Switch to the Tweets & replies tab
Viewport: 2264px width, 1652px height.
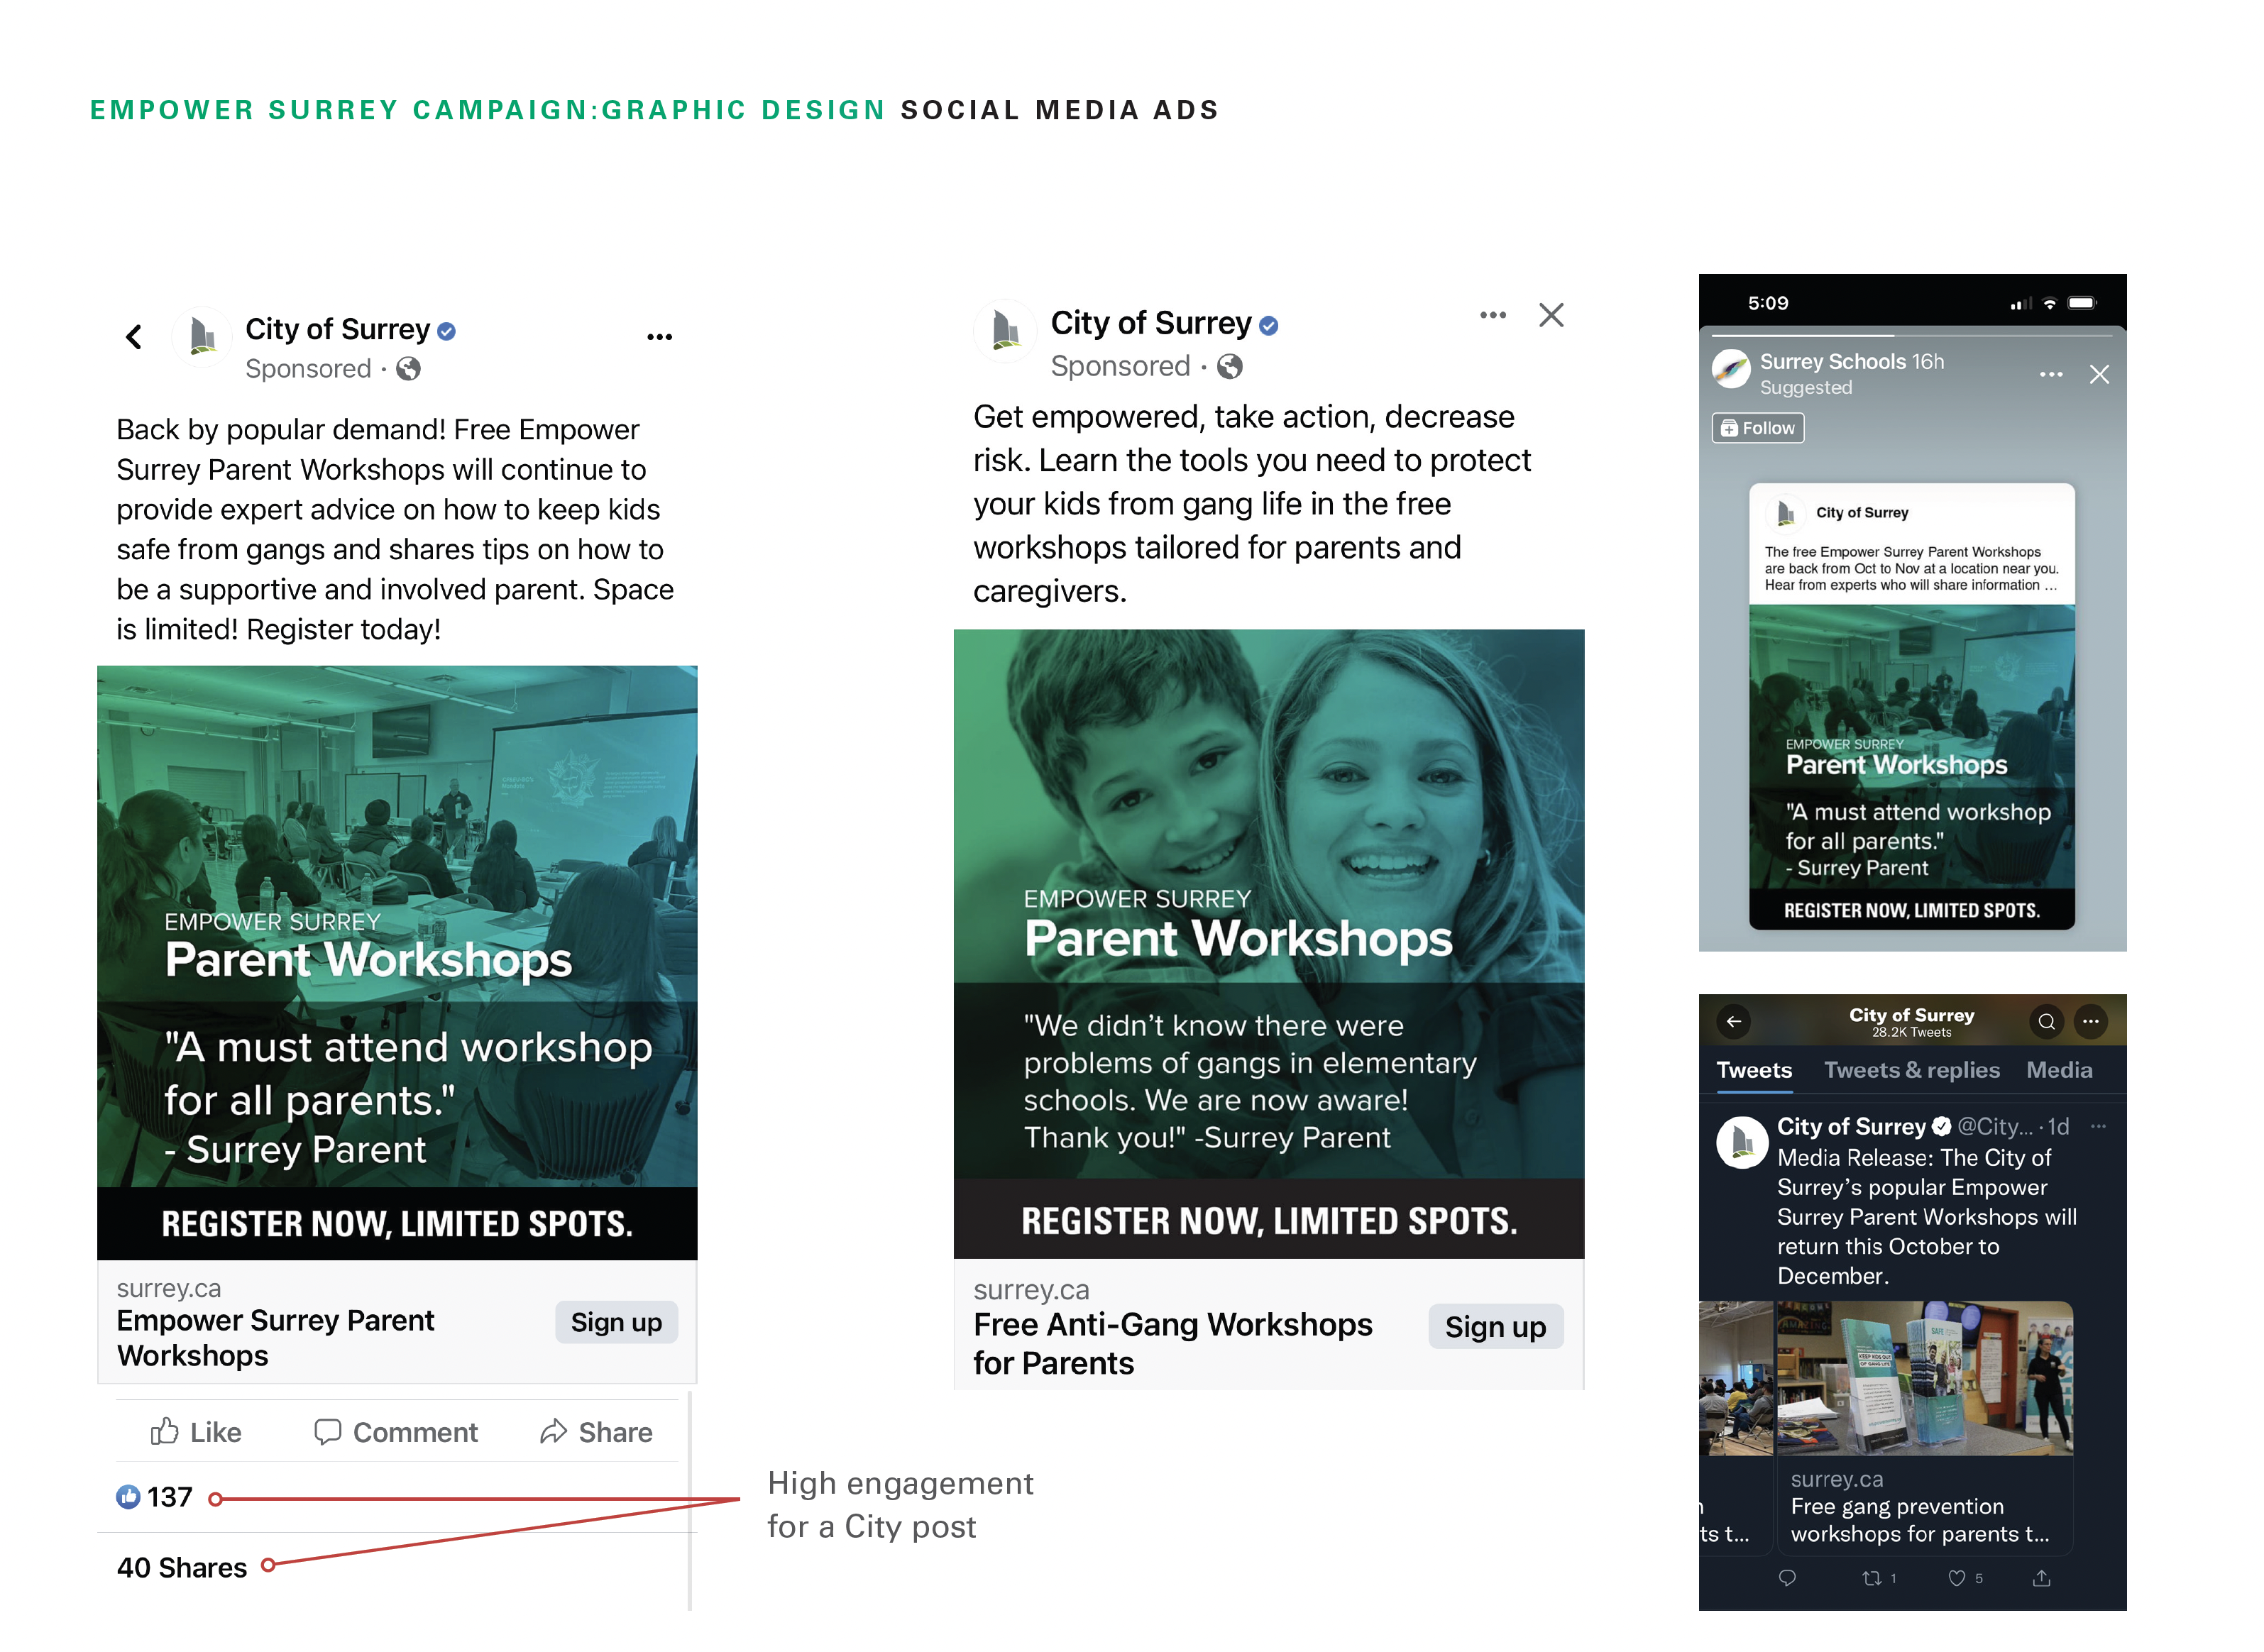click(1912, 1070)
